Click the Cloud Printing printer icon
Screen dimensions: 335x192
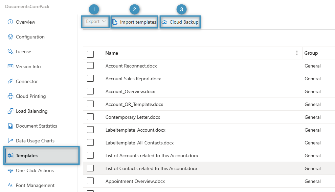10,96
